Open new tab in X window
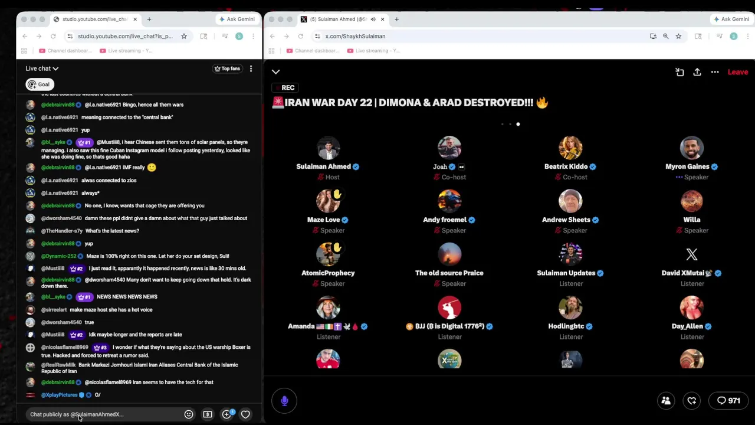Image resolution: width=755 pixels, height=425 pixels. click(396, 19)
